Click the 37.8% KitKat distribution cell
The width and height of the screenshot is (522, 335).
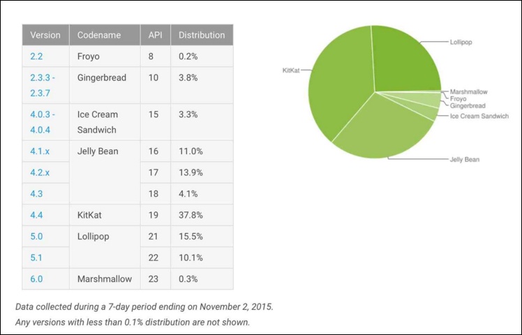(202, 215)
